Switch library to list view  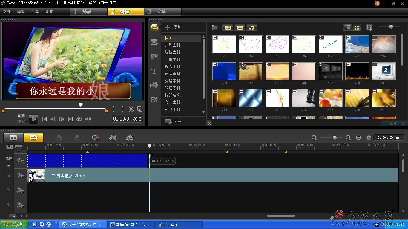348,27
